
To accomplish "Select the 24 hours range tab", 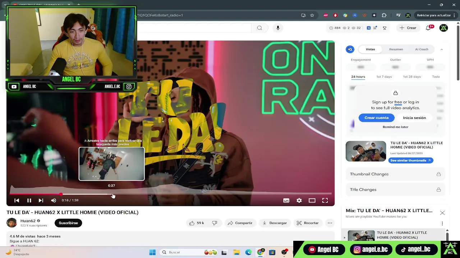I will coord(358,77).
